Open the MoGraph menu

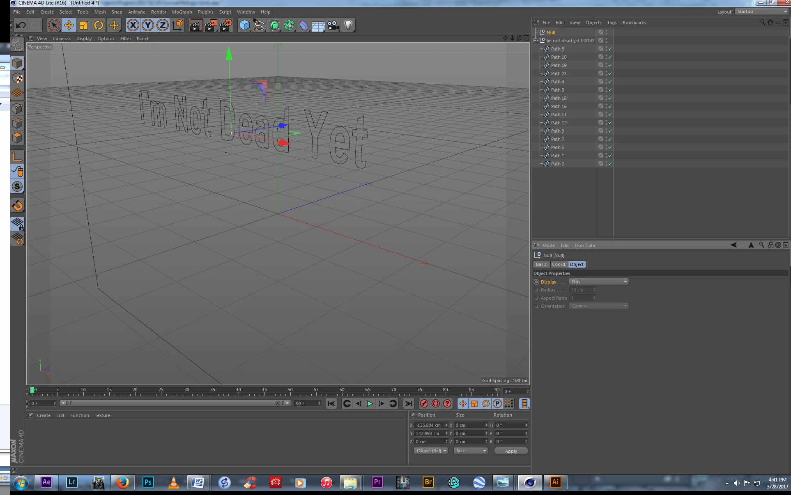click(182, 12)
